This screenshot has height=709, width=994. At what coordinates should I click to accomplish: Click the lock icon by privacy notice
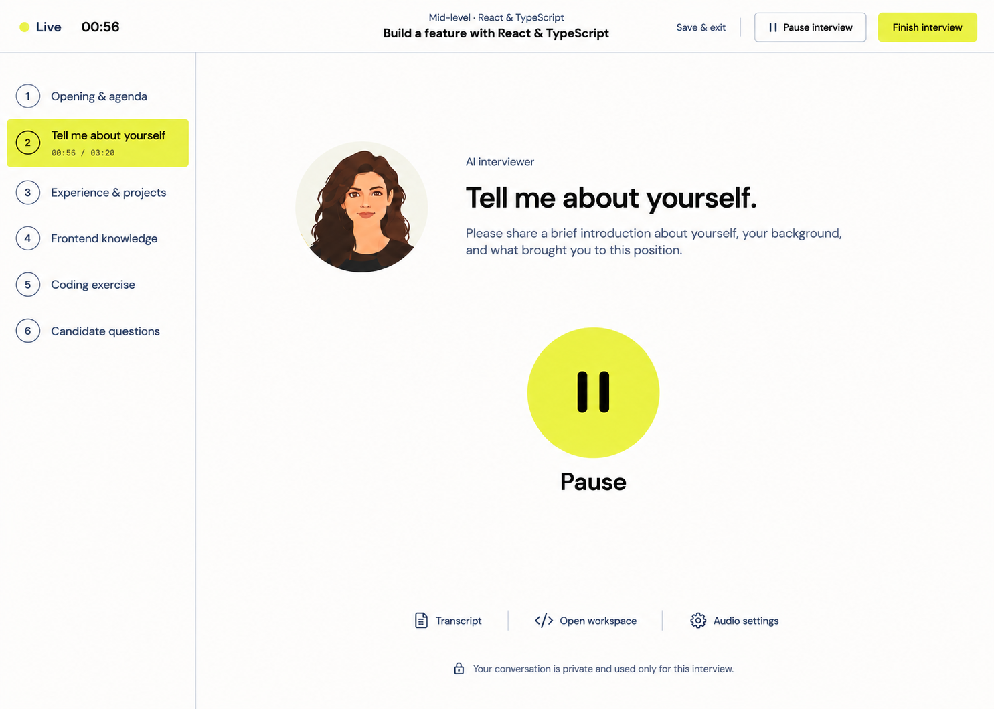click(x=459, y=668)
